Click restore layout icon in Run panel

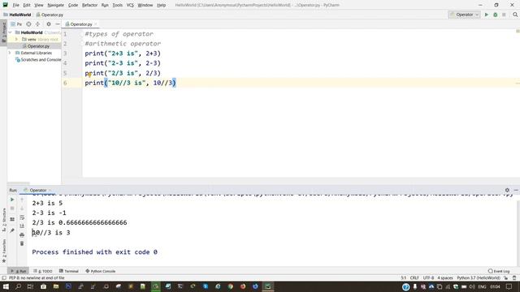tap(12, 219)
